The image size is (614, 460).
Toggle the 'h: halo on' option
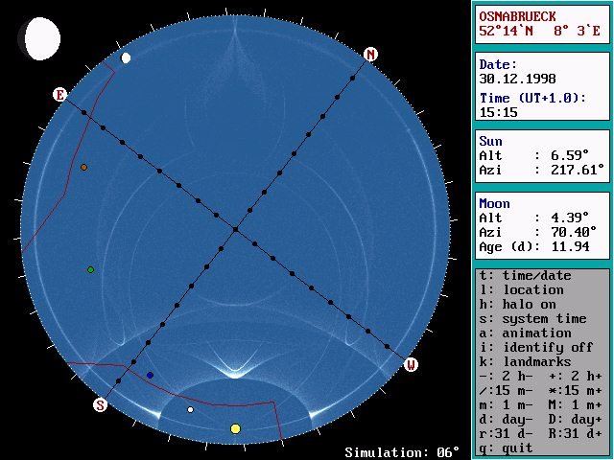tap(517, 305)
